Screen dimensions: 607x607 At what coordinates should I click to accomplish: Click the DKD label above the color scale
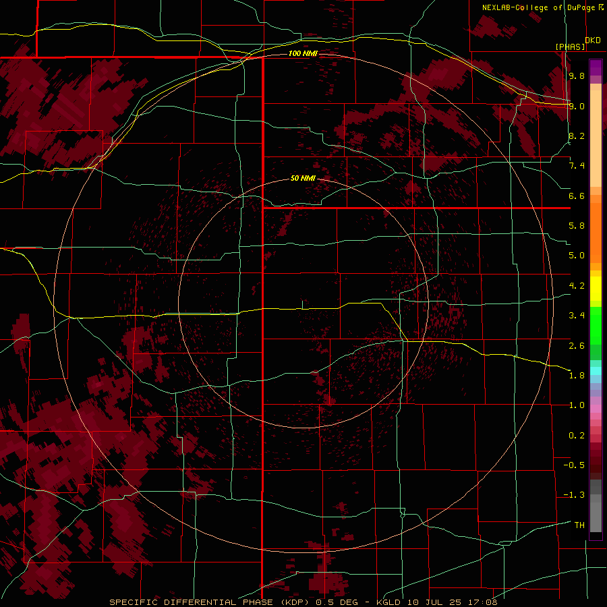coord(593,40)
